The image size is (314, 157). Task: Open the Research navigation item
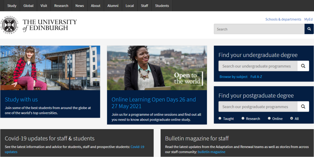point(61,6)
